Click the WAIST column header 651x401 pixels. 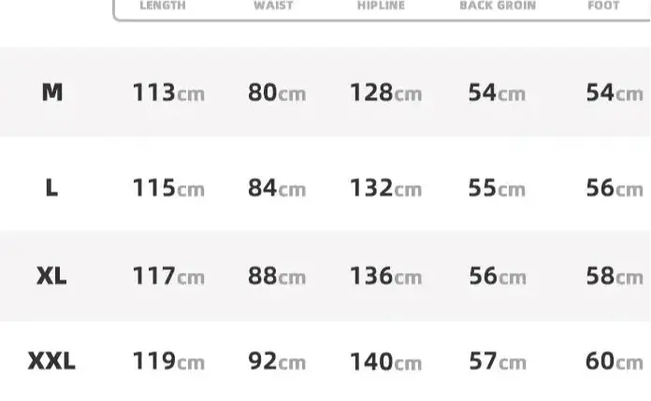(273, 6)
